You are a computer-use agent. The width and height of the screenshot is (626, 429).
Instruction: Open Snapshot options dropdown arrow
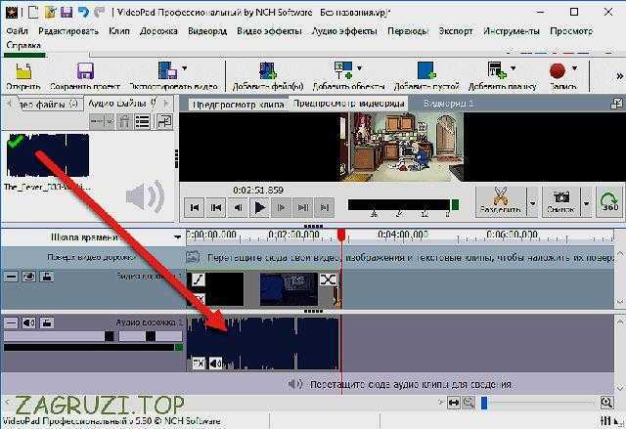(586, 203)
